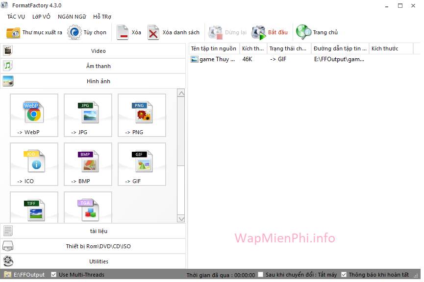Click the Thời gian đã qua timer
Viewport: 424px width, 282px height.
pos(221,275)
